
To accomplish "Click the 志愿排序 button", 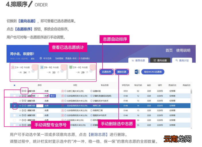I will click(106, 72).
